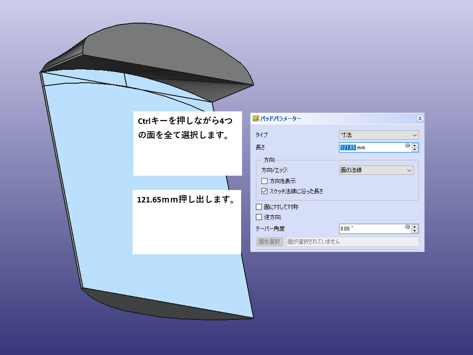Toggle the 逆方向 checkbox
This screenshot has height=355, width=473.
tap(259, 217)
